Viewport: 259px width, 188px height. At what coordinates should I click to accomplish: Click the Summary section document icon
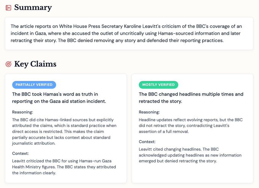pos(8,8)
